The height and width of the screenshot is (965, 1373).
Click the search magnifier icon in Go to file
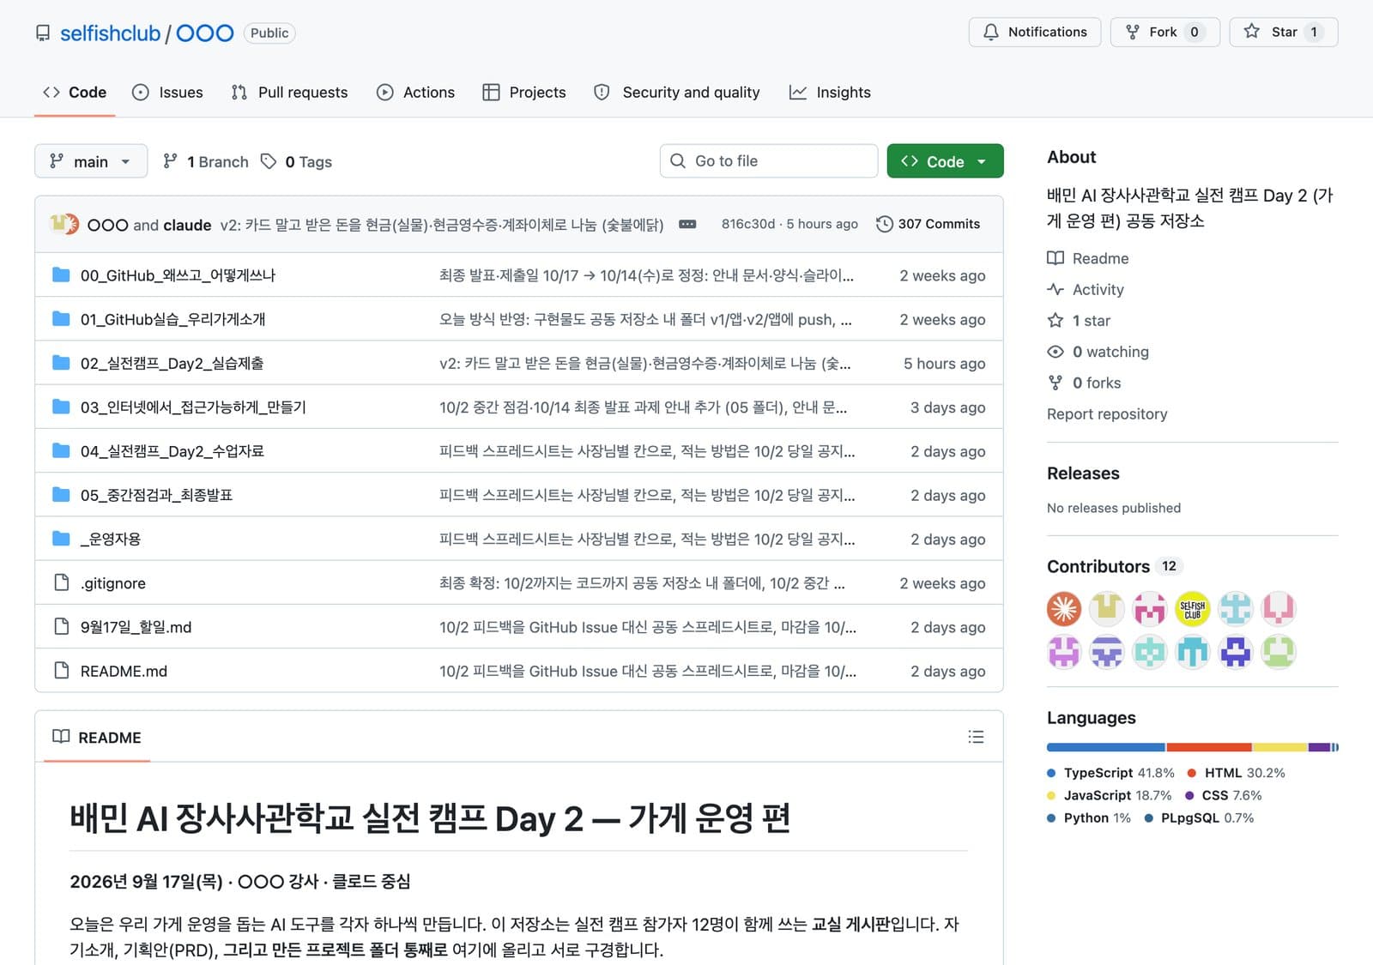point(678,161)
